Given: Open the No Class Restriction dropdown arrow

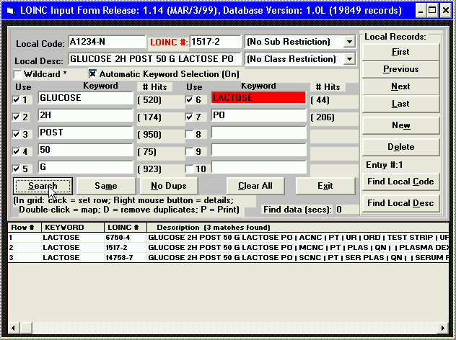Looking at the screenshot, I should point(349,59).
